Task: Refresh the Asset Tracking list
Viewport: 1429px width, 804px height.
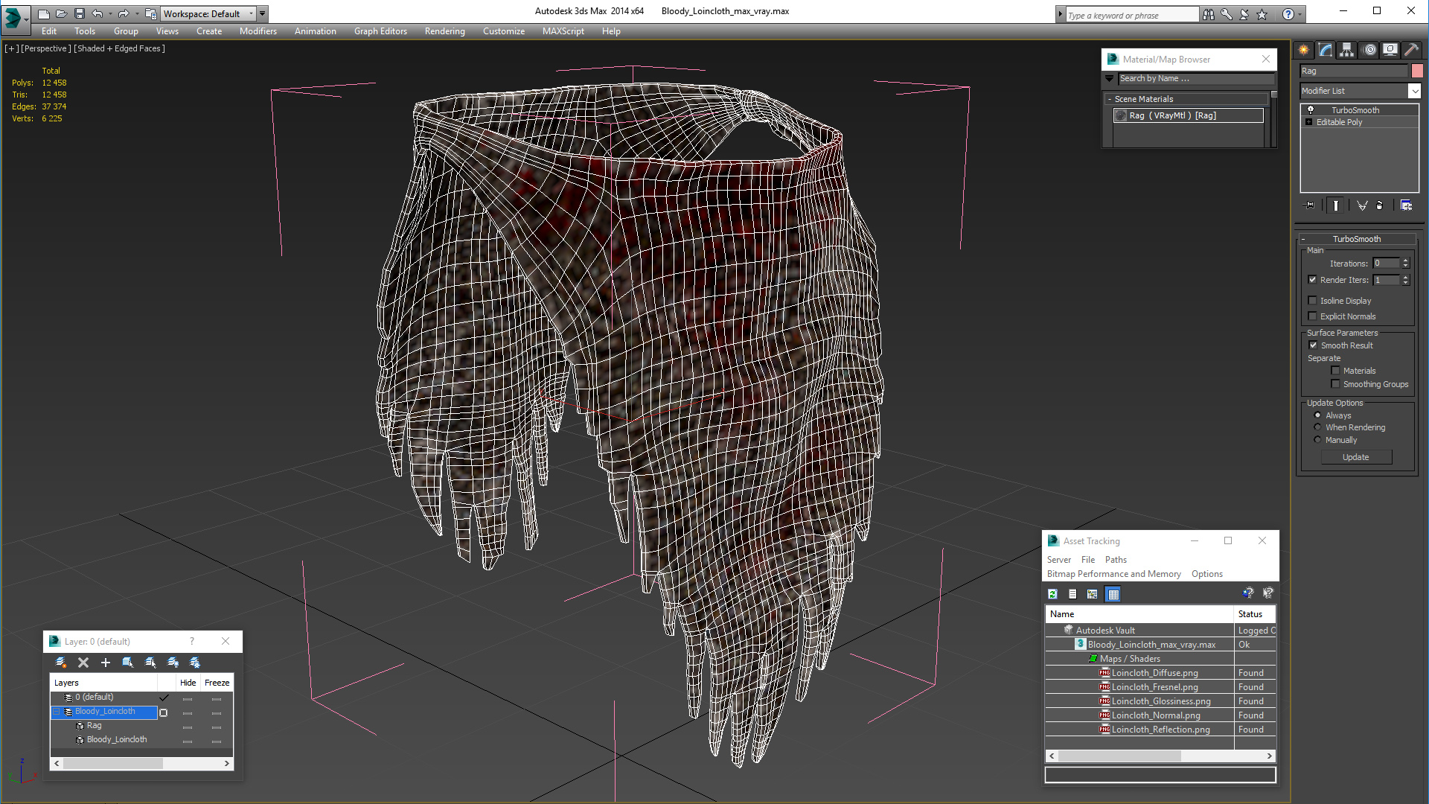Action: click(x=1052, y=594)
